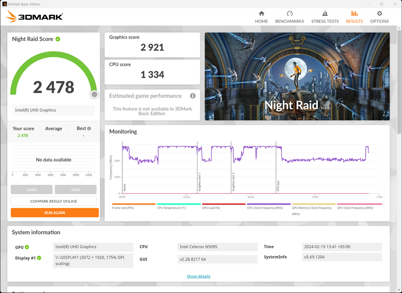Click the GPU field in System information

point(93,247)
